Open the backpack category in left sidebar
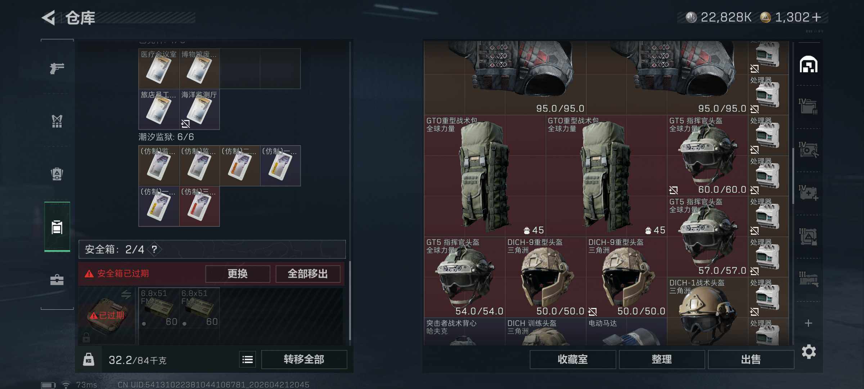Viewport: 864px width, 389px height. (x=57, y=174)
